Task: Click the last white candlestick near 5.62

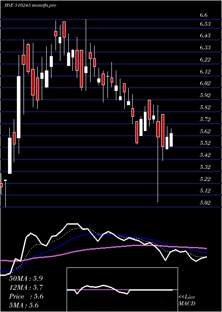Action: [171, 140]
